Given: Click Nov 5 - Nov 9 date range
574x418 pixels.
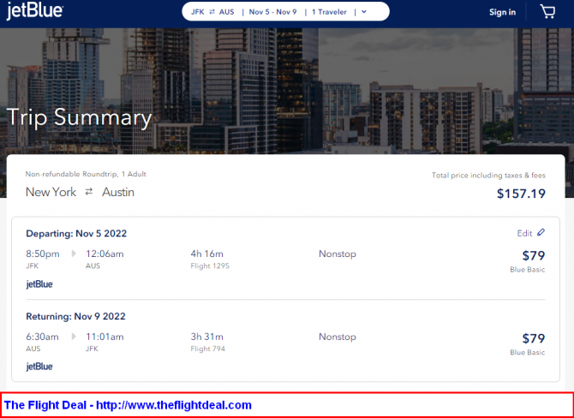Looking at the screenshot, I should coord(272,12).
